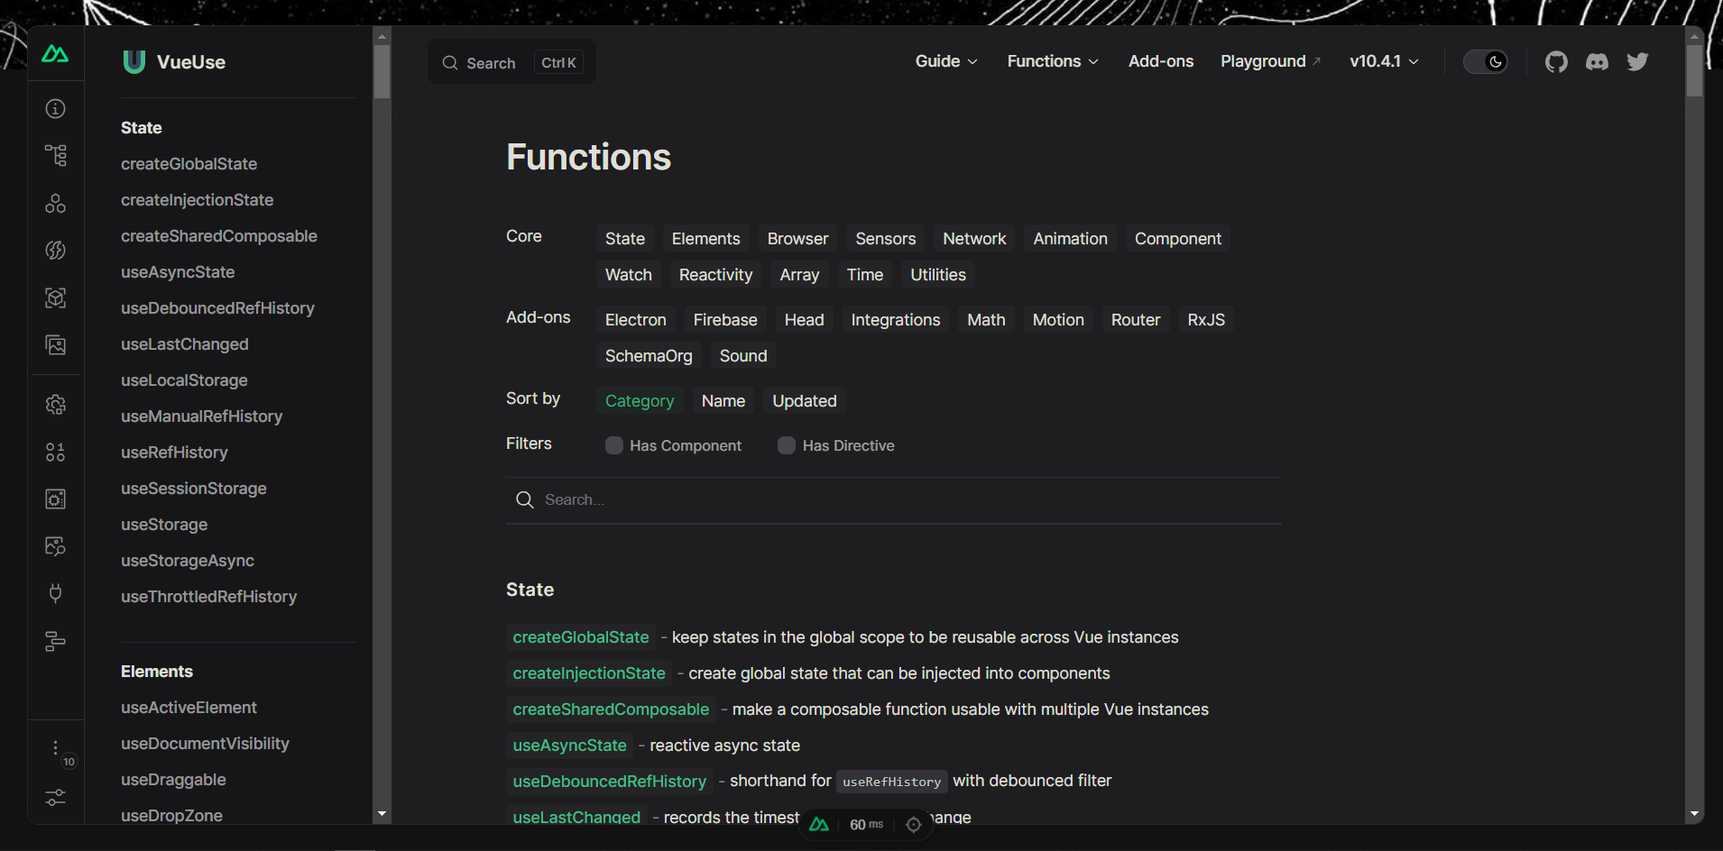Open useThrottledRefHistory in the sidebar
Image resolution: width=1723 pixels, height=851 pixels.
pyautogui.click(x=208, y=597)
